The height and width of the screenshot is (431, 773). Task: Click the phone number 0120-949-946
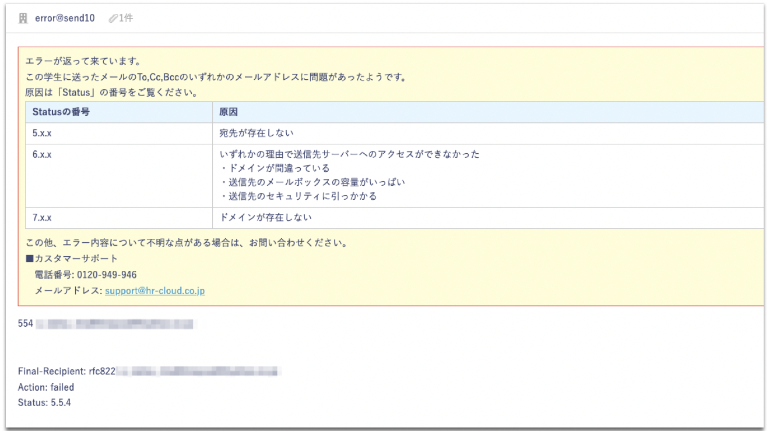(107, 275)
